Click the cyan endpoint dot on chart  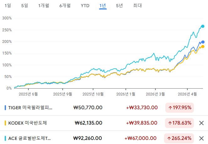coord(203,26)
